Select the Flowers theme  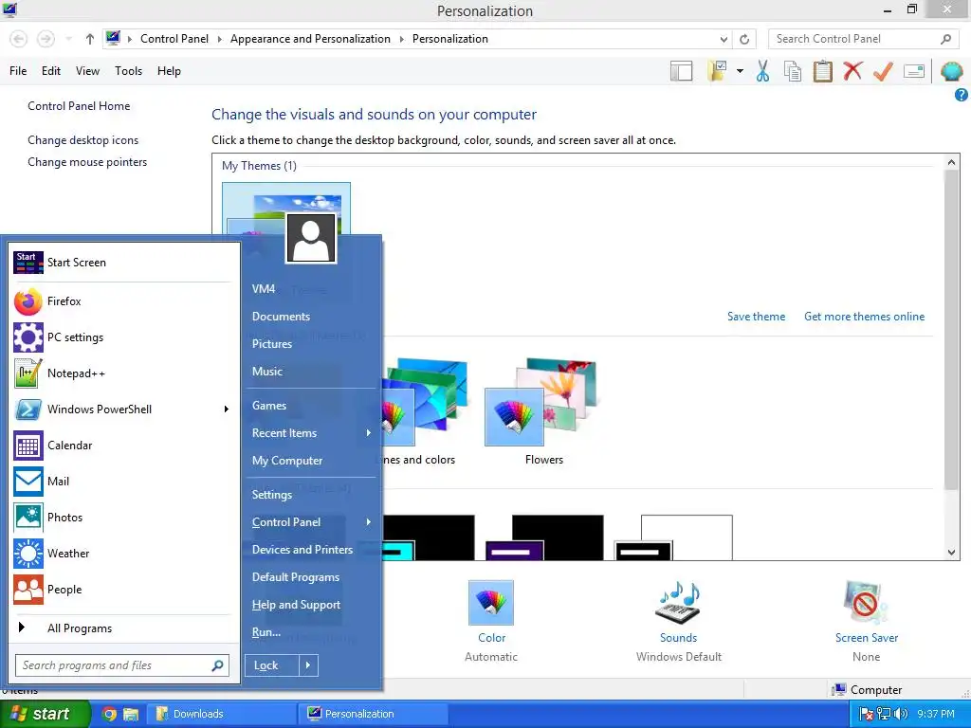(543, 411)
